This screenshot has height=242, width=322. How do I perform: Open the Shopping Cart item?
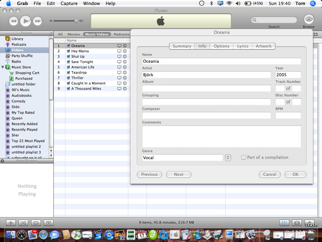point(27,73)
